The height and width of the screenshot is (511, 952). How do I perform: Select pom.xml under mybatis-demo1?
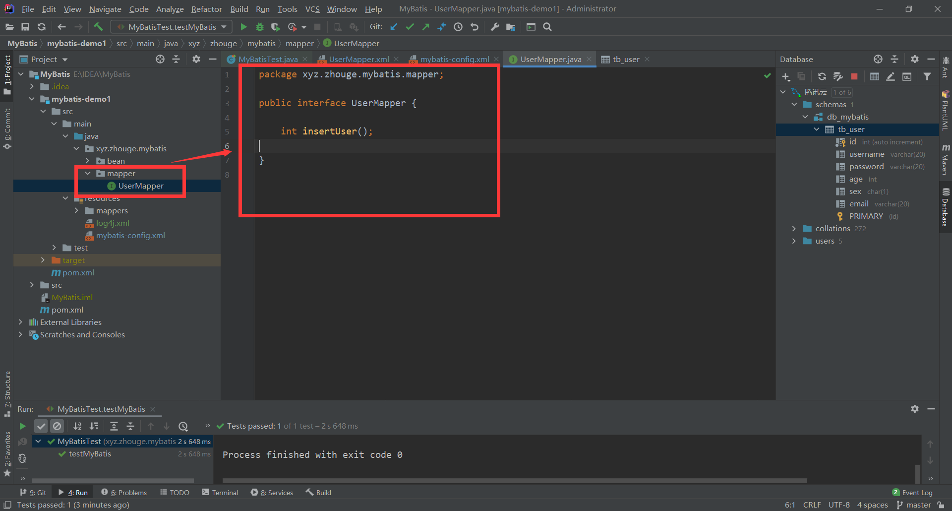78,272
